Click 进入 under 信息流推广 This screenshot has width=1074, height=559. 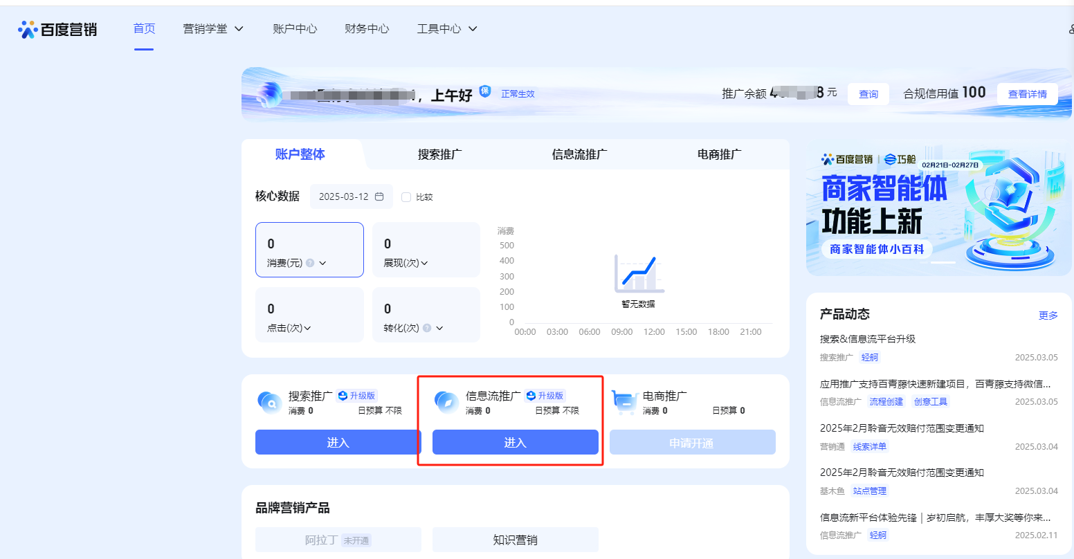click(x=515, y=443)
